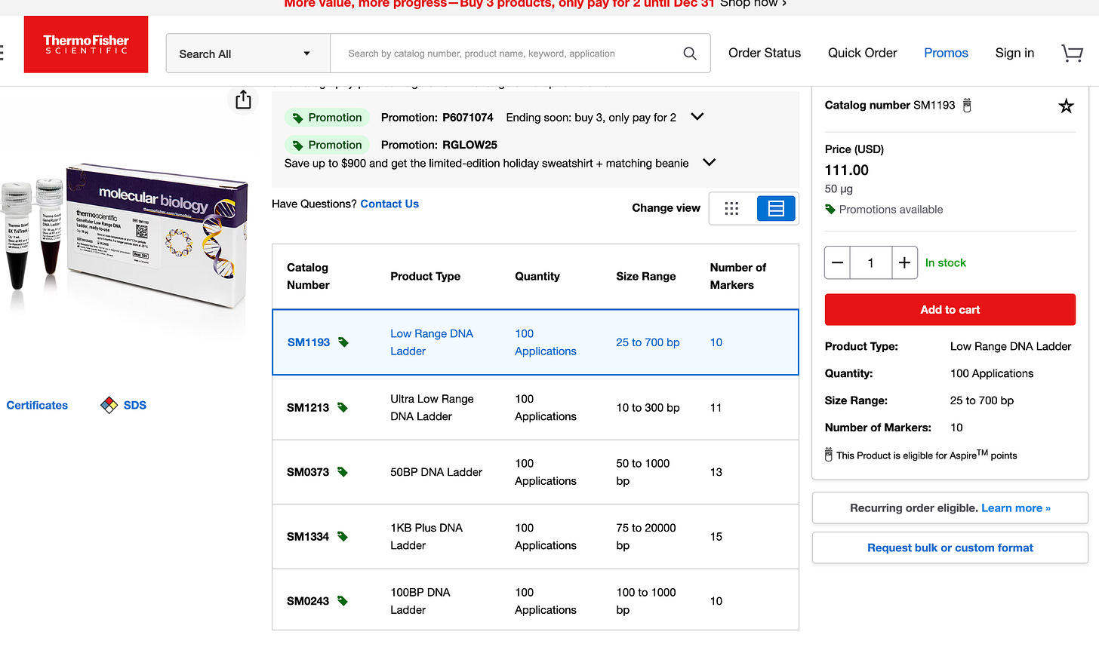The width and height of the screenshot is (1099, 647).
Task: Click the green tag beside Promotions available
Action: click(830, 210)
